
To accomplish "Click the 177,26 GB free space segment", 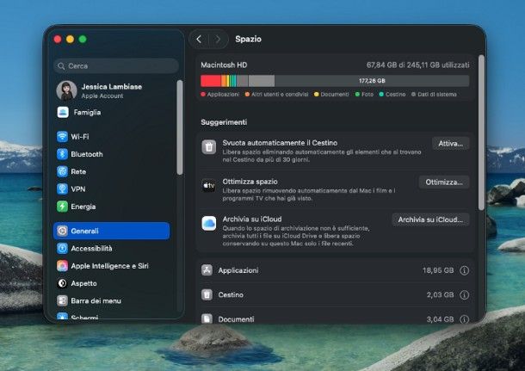I will pyautogui.click(x=372, y=81).
